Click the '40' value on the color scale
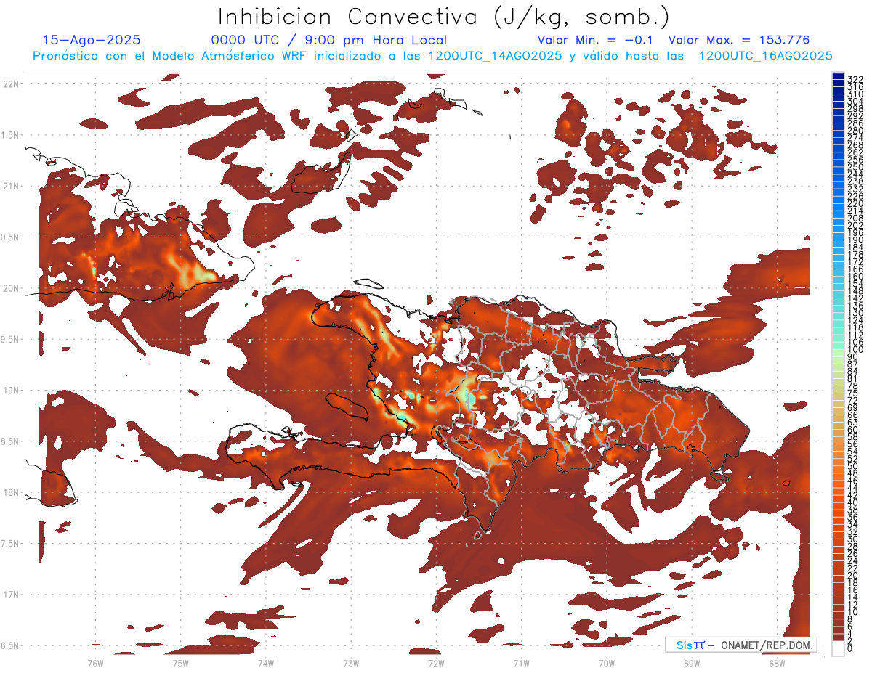The width and height of the screenshot is (872, 673). pos(853,502)
